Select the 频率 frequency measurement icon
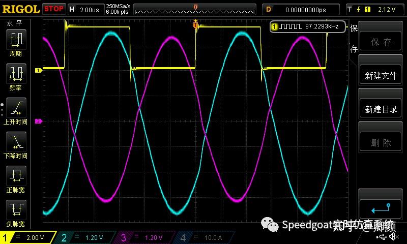Image resolution: width=407 pixels, height=244 pixels. [16, 74]
